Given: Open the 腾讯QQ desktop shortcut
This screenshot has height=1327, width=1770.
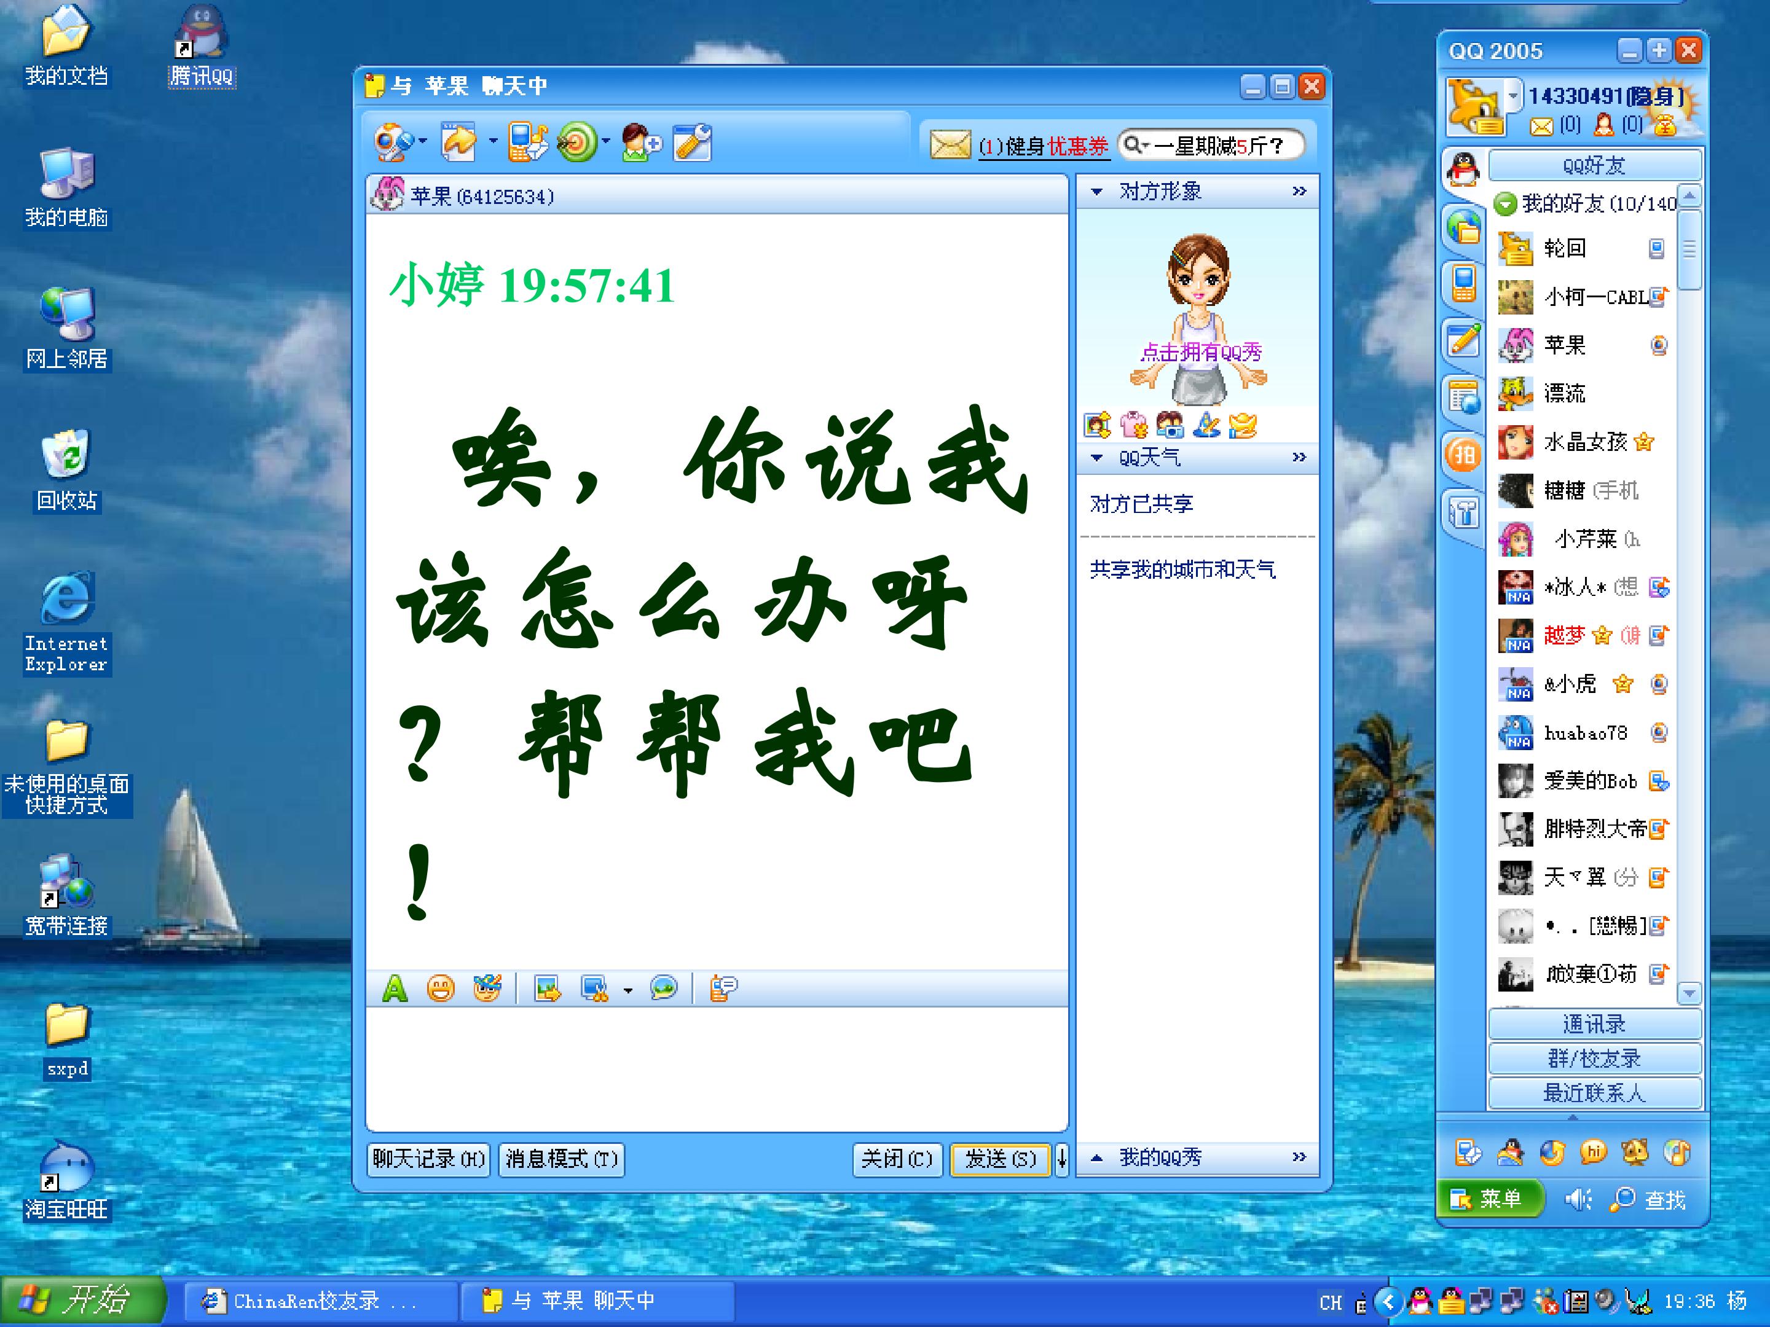Looking at the screenshot, I should [202, 45].
